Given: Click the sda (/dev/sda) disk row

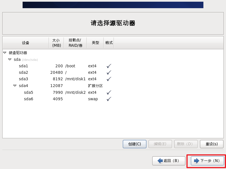Looking at the screenshot, I should point(113,59).
